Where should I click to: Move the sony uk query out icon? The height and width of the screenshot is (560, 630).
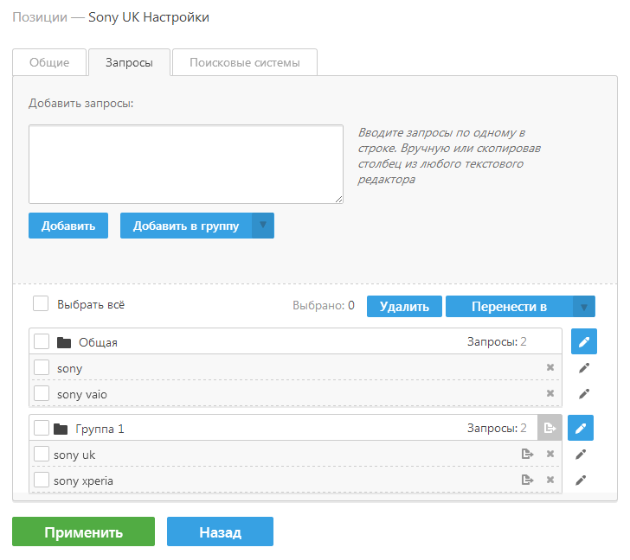(527, 454)
